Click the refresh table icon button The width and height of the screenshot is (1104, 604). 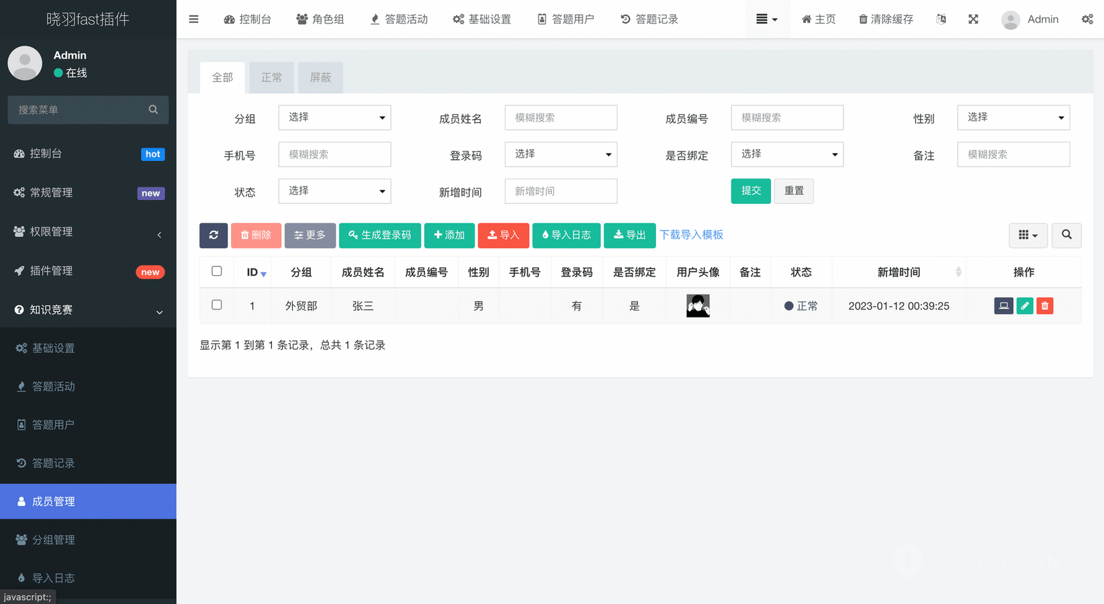click(x=214, y=235)
